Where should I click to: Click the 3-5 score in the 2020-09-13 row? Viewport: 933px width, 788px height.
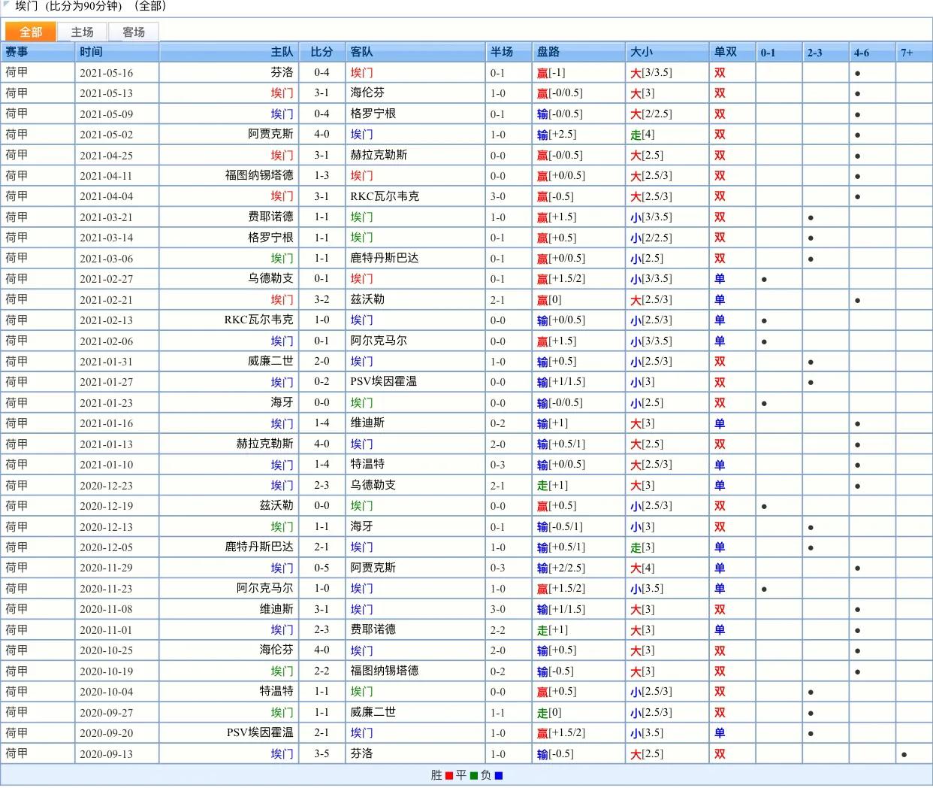[x=322, y=753]
